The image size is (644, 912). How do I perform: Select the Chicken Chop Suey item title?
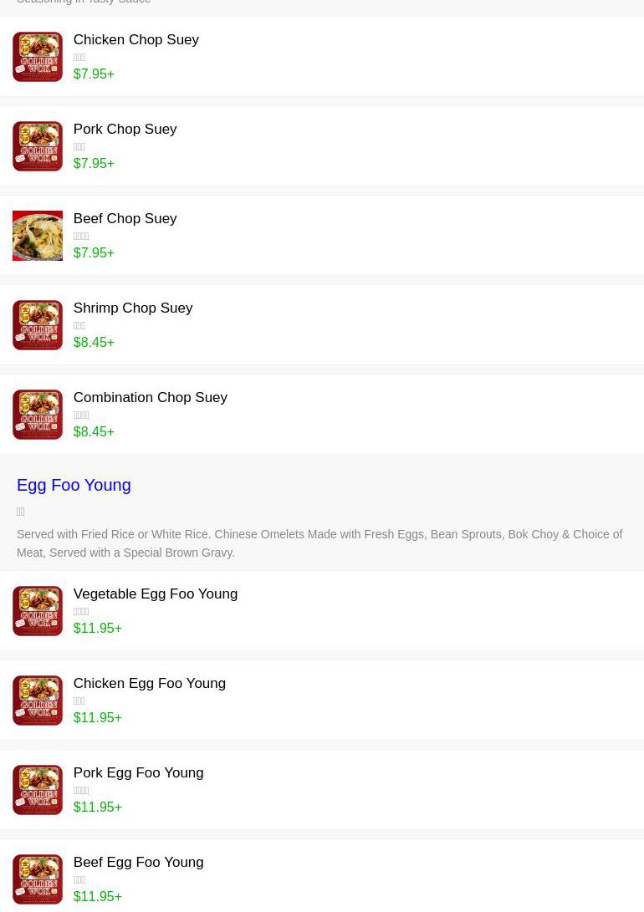(136, 39)
